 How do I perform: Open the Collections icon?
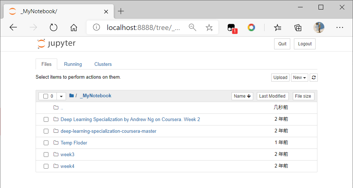[x=298, y=27]
